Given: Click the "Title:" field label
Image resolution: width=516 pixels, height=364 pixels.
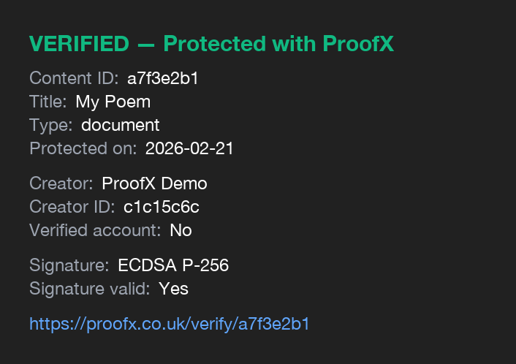Looking at the screenshot, I should click(x=48, y=102).
